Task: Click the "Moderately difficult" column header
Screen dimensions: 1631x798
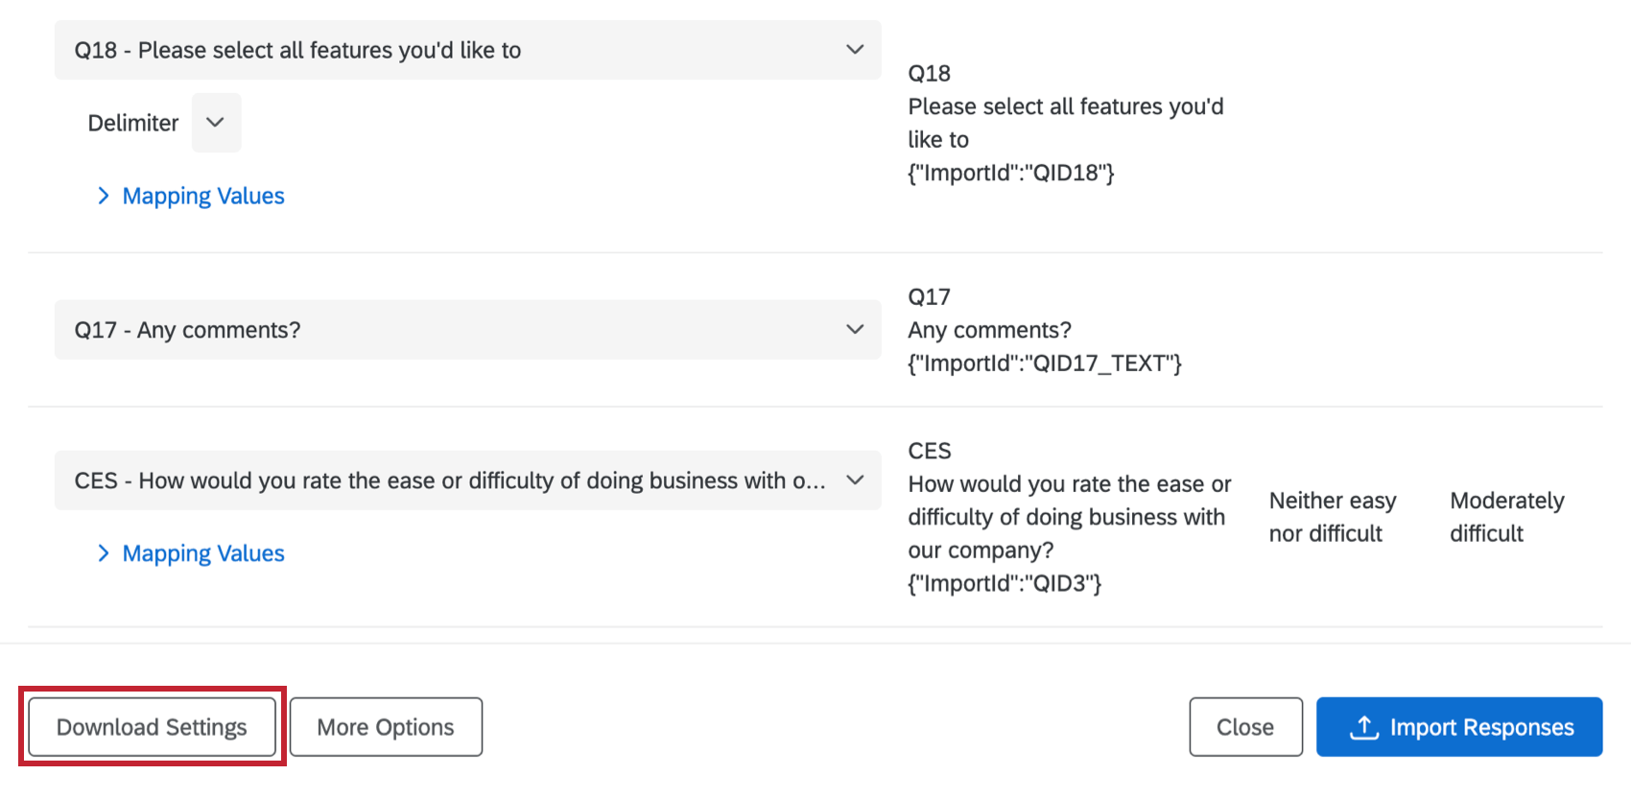Action: pos(1506,516)
